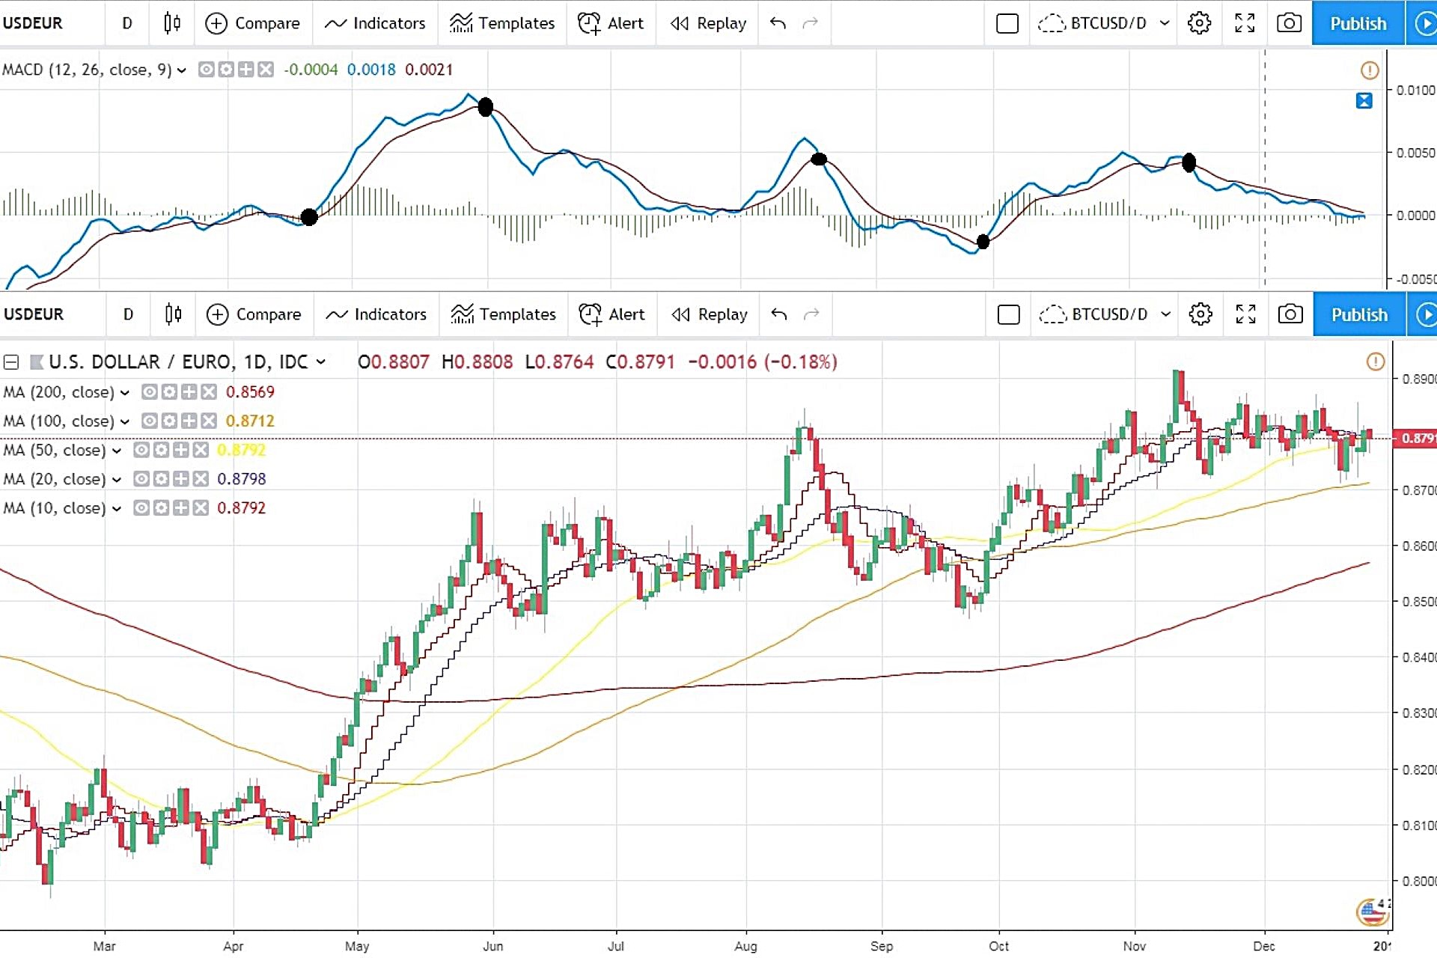The height and width of the screenshot is (958, 1437).
Task: Open BTCUSD/D layout dropdown in upper toolbar
Action: (x=1103, y=23)
